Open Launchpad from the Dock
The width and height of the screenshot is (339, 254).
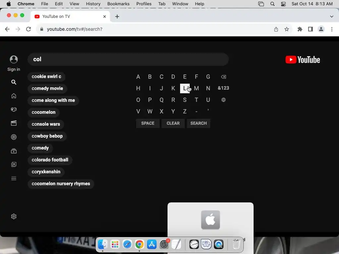[115, 244]
